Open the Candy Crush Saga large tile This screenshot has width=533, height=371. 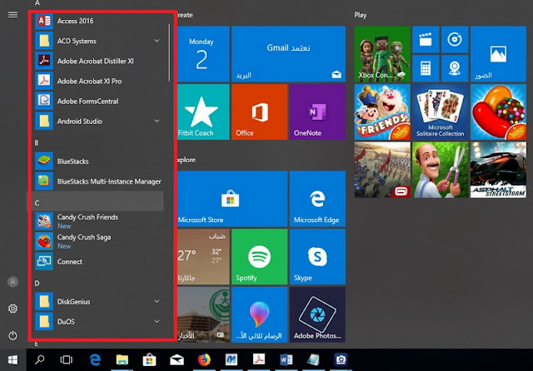[x=498, y=111]
